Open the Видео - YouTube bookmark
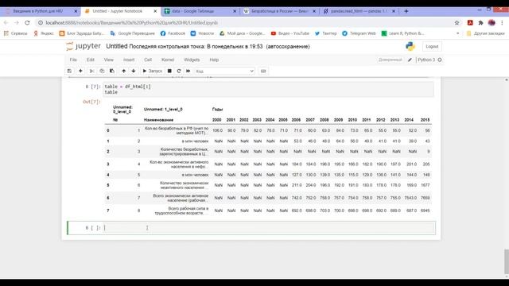This screenshot has height=286, width=509. coord(290,33)
